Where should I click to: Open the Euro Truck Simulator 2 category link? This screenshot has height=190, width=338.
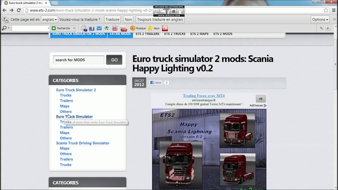click(x=76, y=90)
